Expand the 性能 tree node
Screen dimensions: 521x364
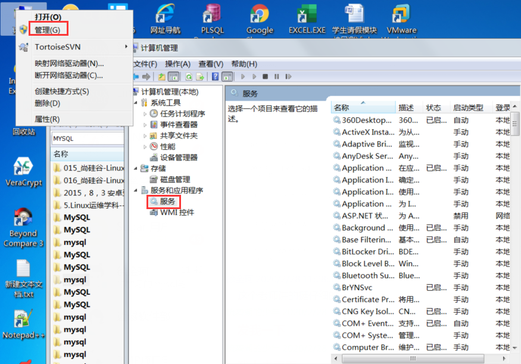145,147
